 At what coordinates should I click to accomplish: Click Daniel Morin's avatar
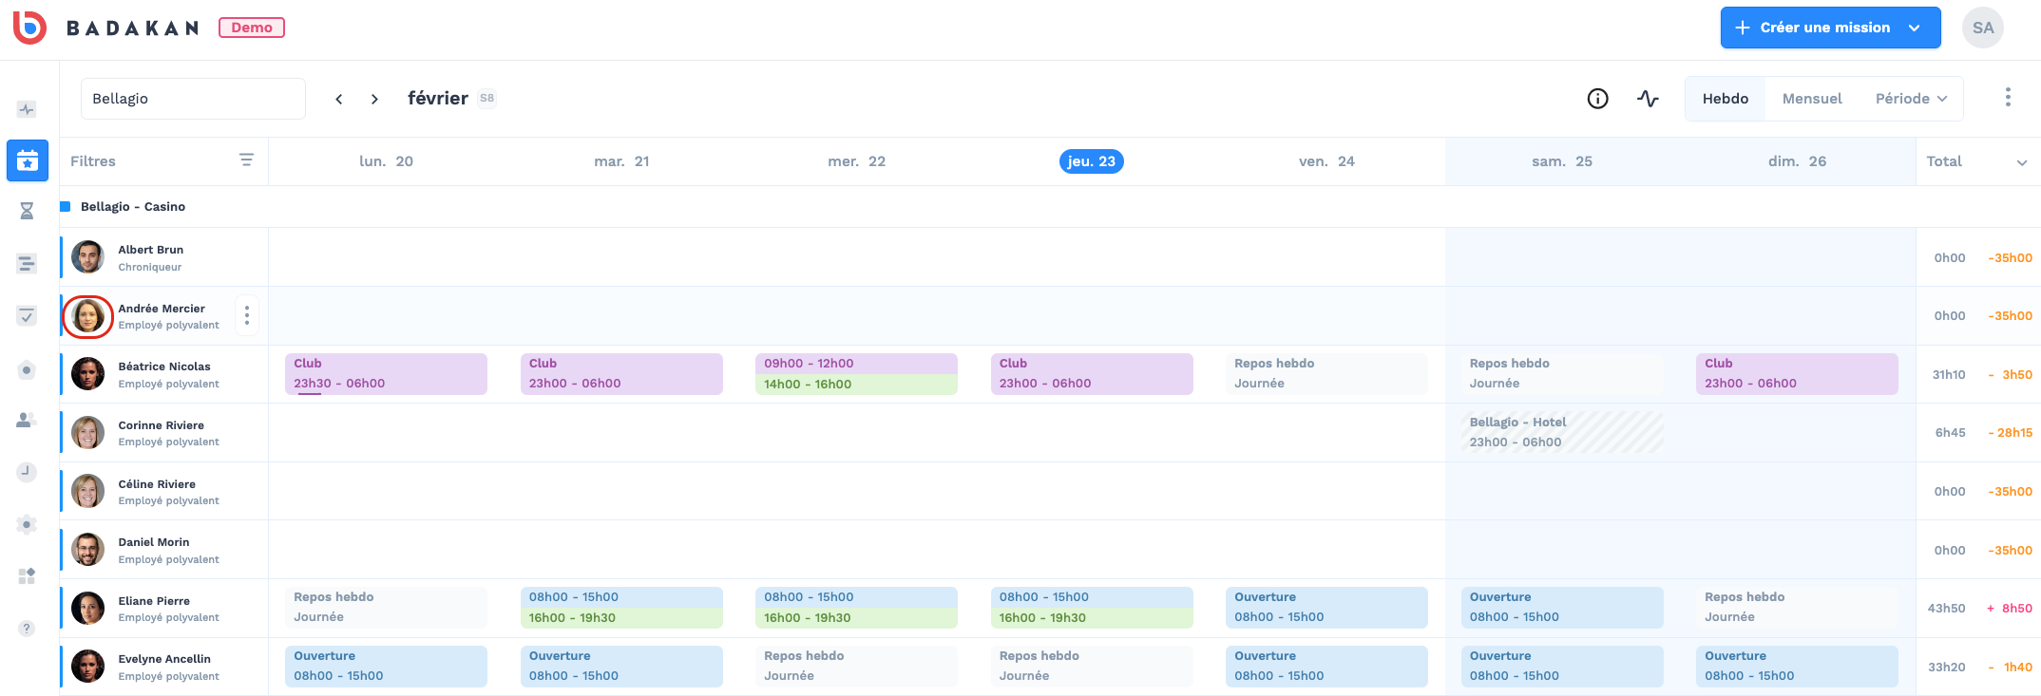coord(87,550)
